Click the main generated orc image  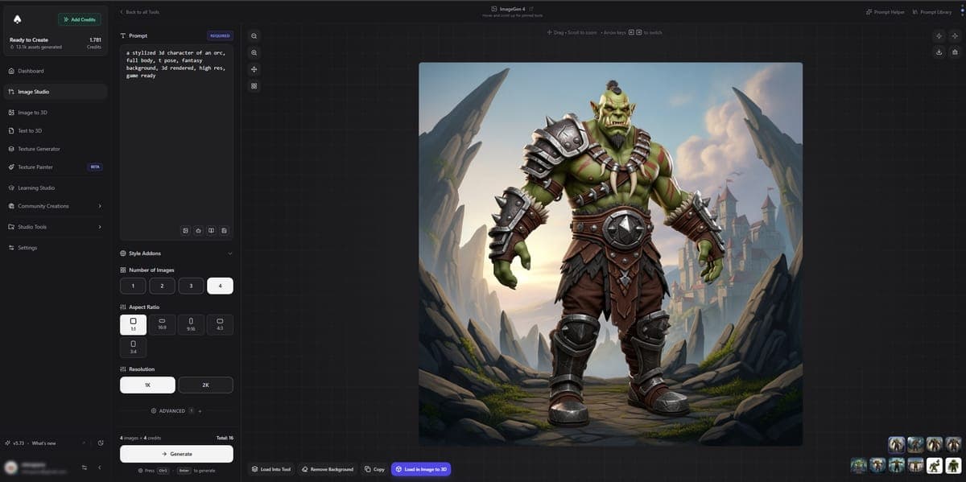pos(610,254)
